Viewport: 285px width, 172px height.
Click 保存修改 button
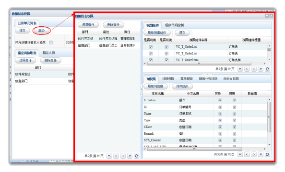[182, 86]
